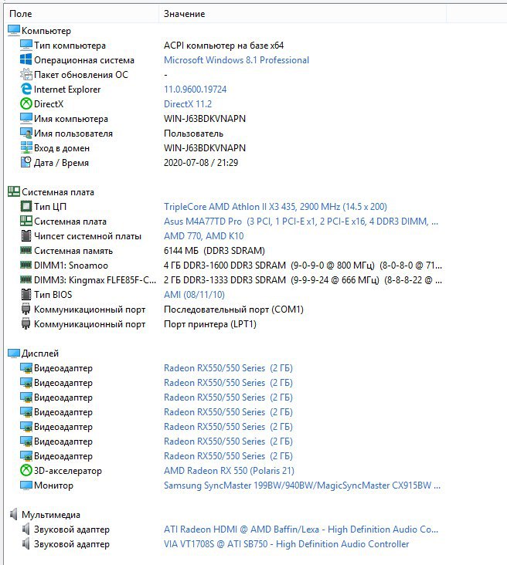Select the Мультимедиа section header text
This screenshot has height=565, width=507.
[51, 515]
